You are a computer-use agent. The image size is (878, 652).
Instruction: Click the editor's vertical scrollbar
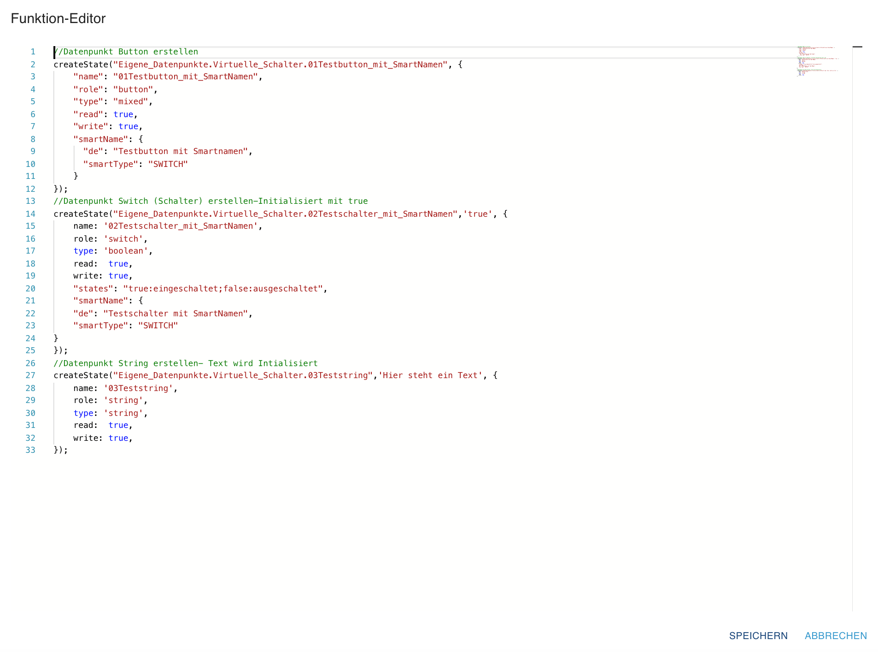point(857,329)
